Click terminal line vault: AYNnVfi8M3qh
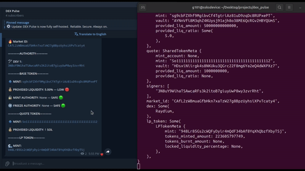 pyautogui.click(x=217, y=21)
